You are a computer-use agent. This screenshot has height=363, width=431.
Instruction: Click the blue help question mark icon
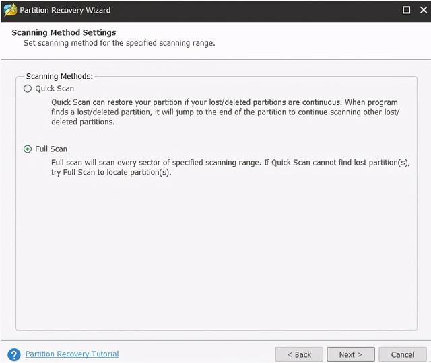coord(14,354)
